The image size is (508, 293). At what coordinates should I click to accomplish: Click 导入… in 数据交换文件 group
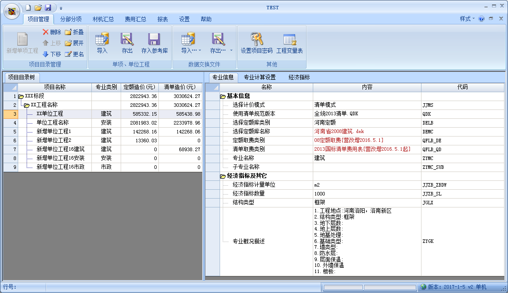tap(188, 43)
